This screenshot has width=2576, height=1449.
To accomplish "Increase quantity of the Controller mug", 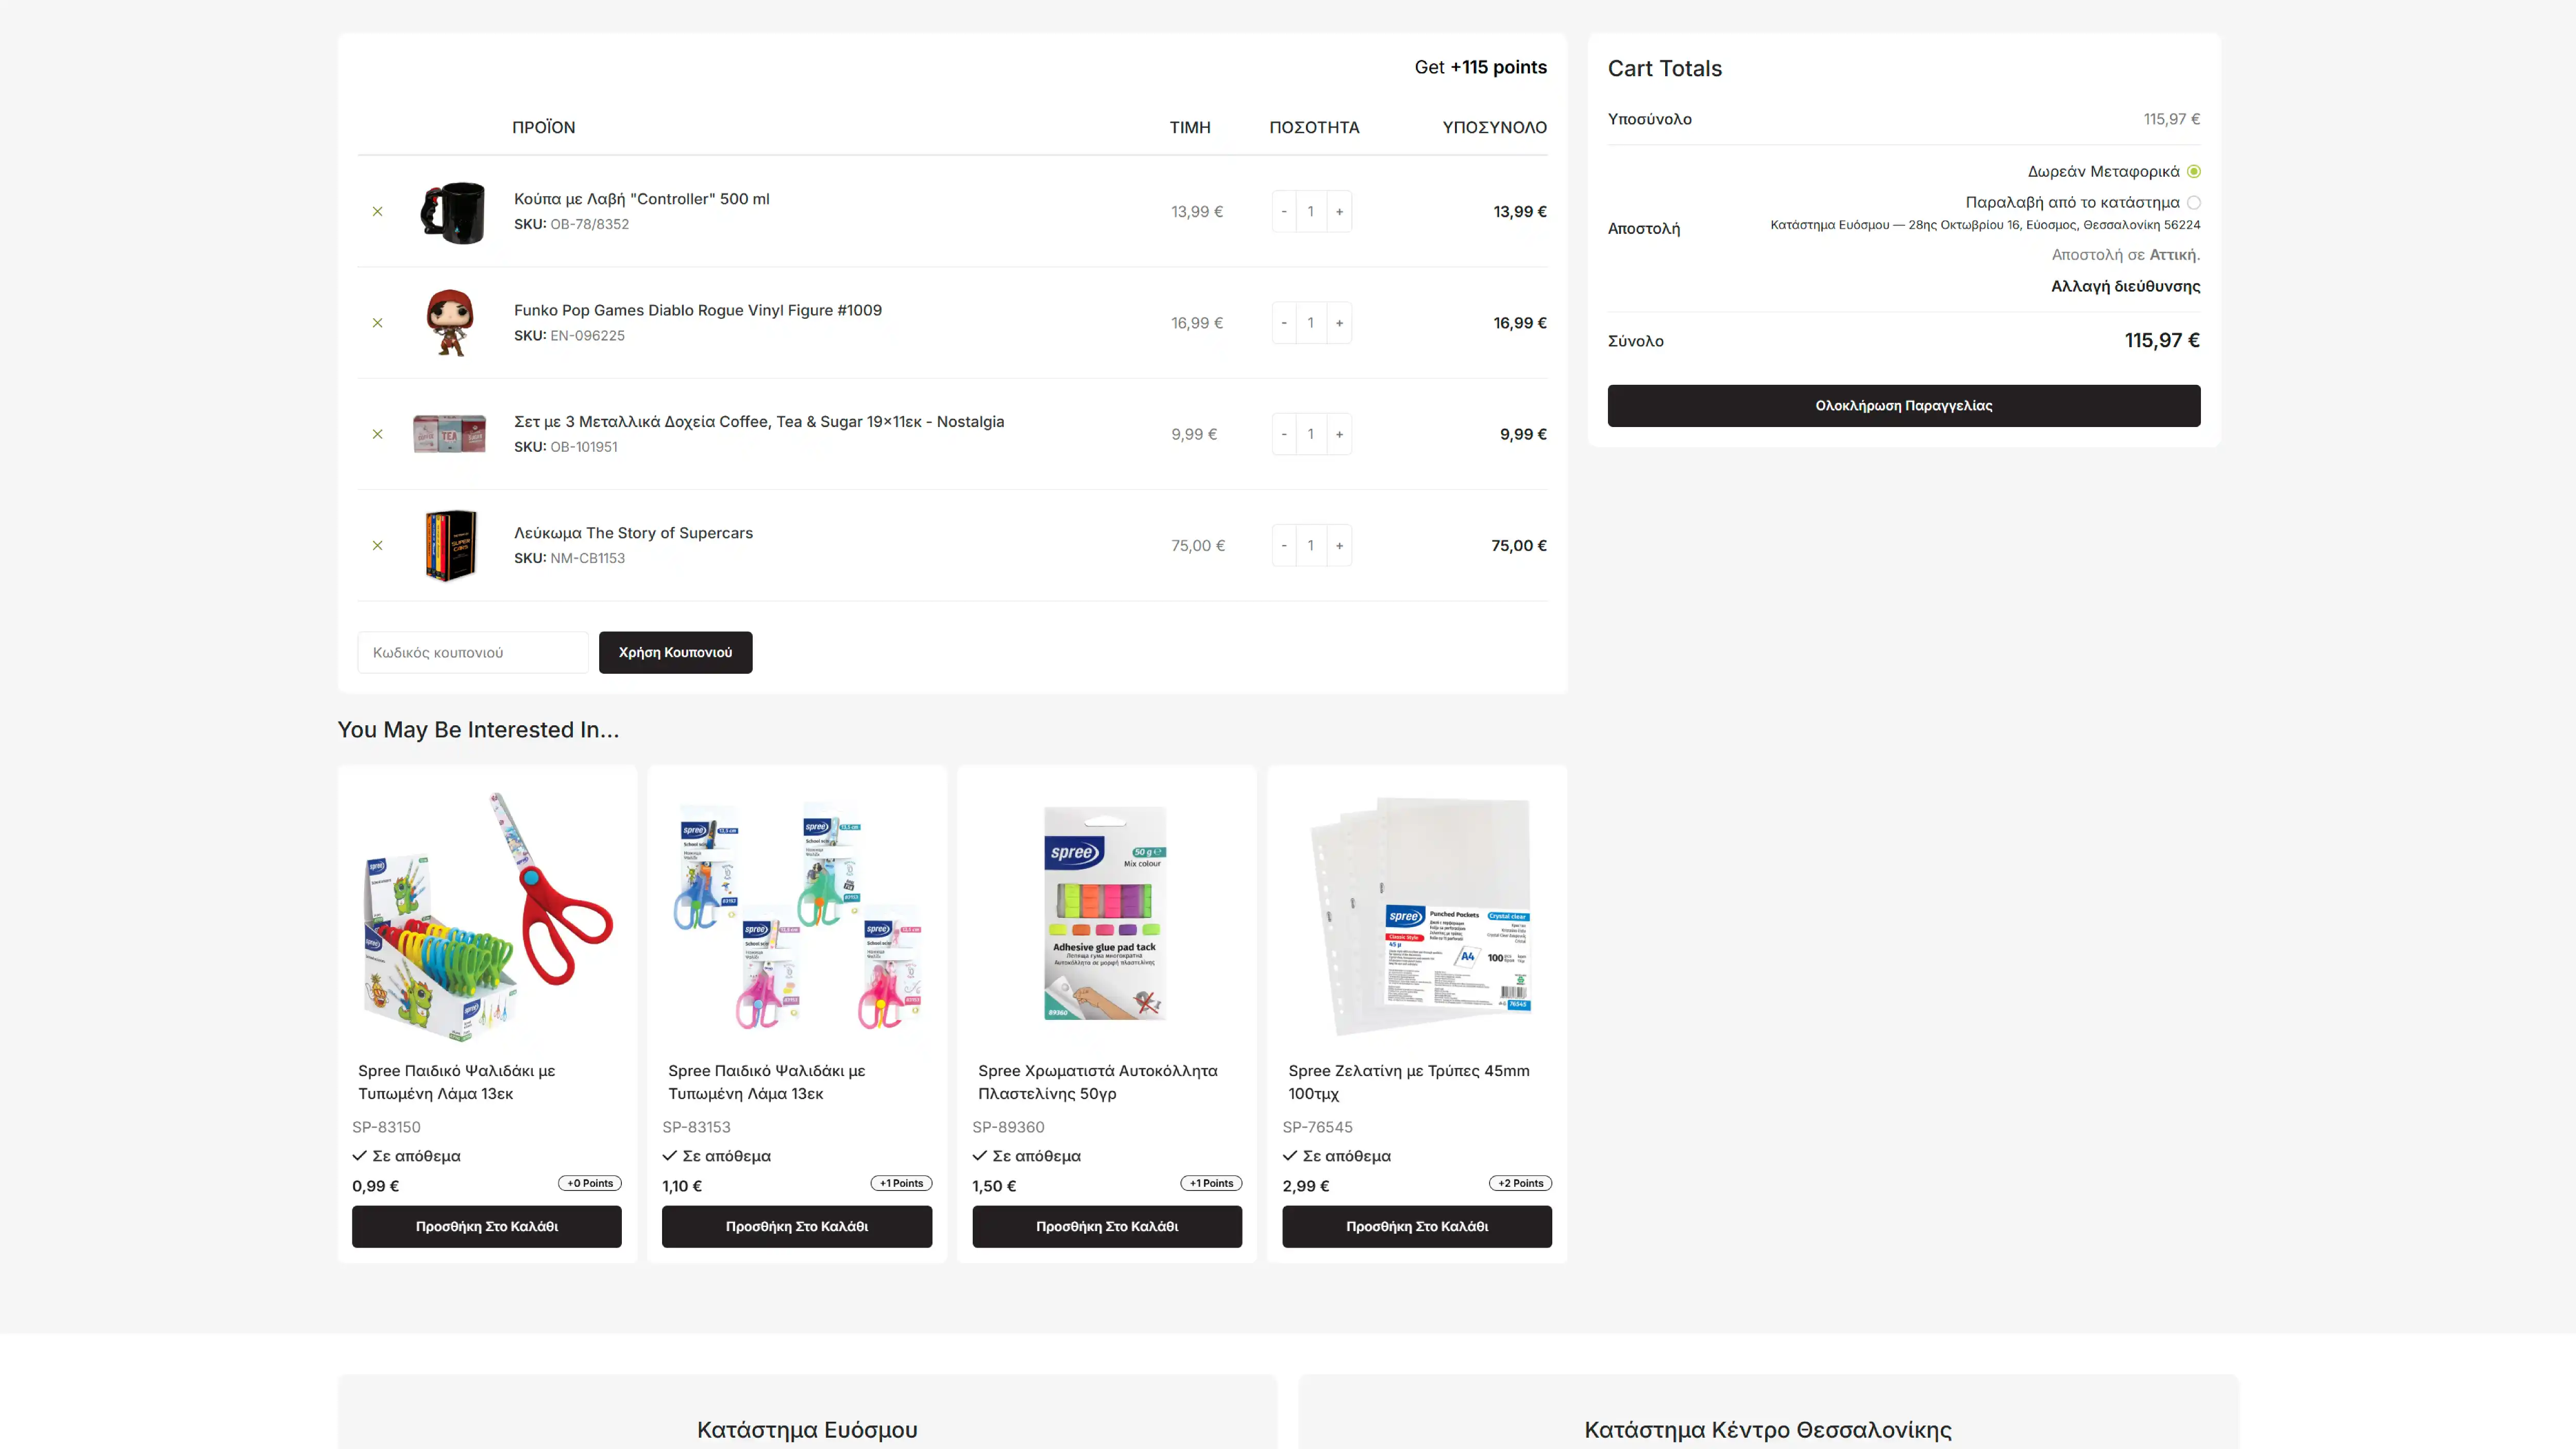I will 1339,211.
